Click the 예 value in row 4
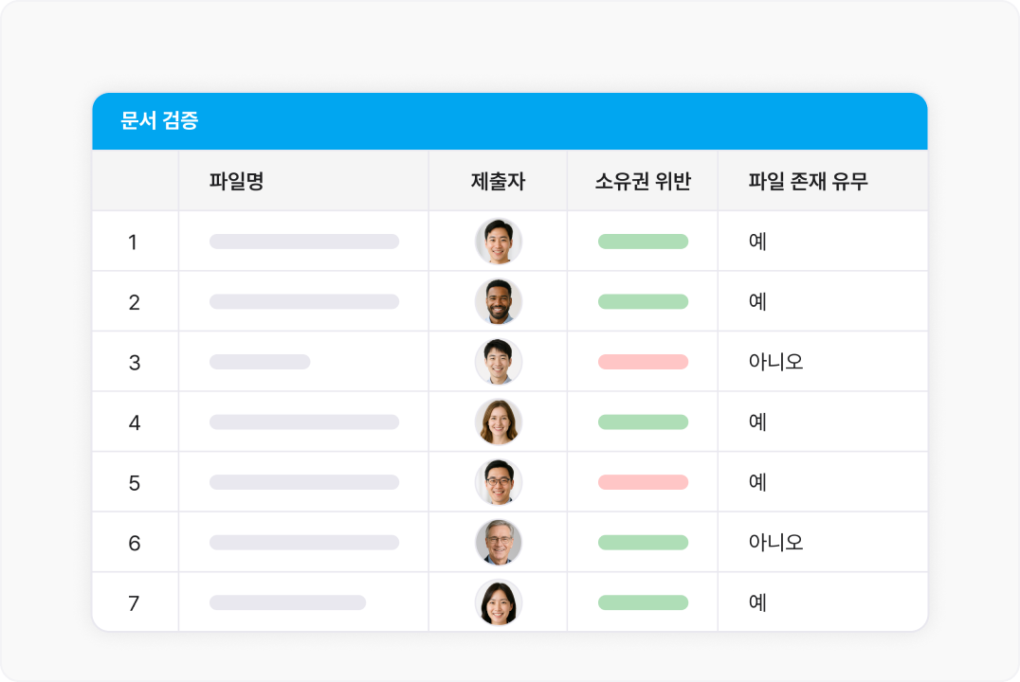The height and width of the screenshot is (682, 1020). (x=757, y=422)
